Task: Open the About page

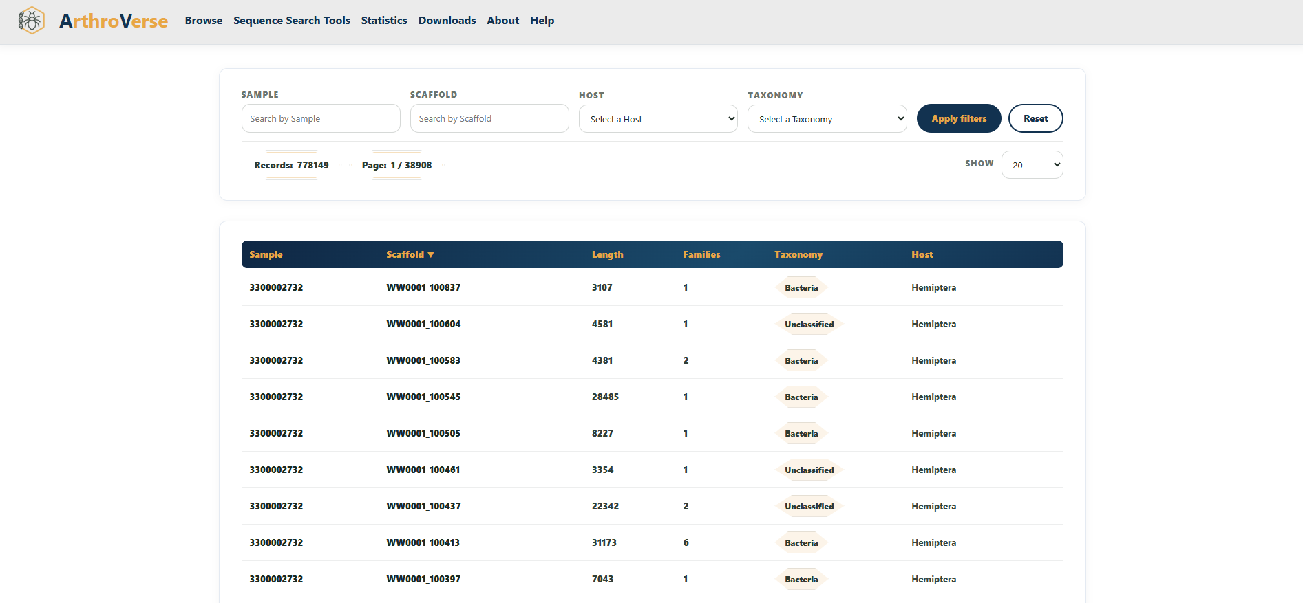Action: (503, 21)
